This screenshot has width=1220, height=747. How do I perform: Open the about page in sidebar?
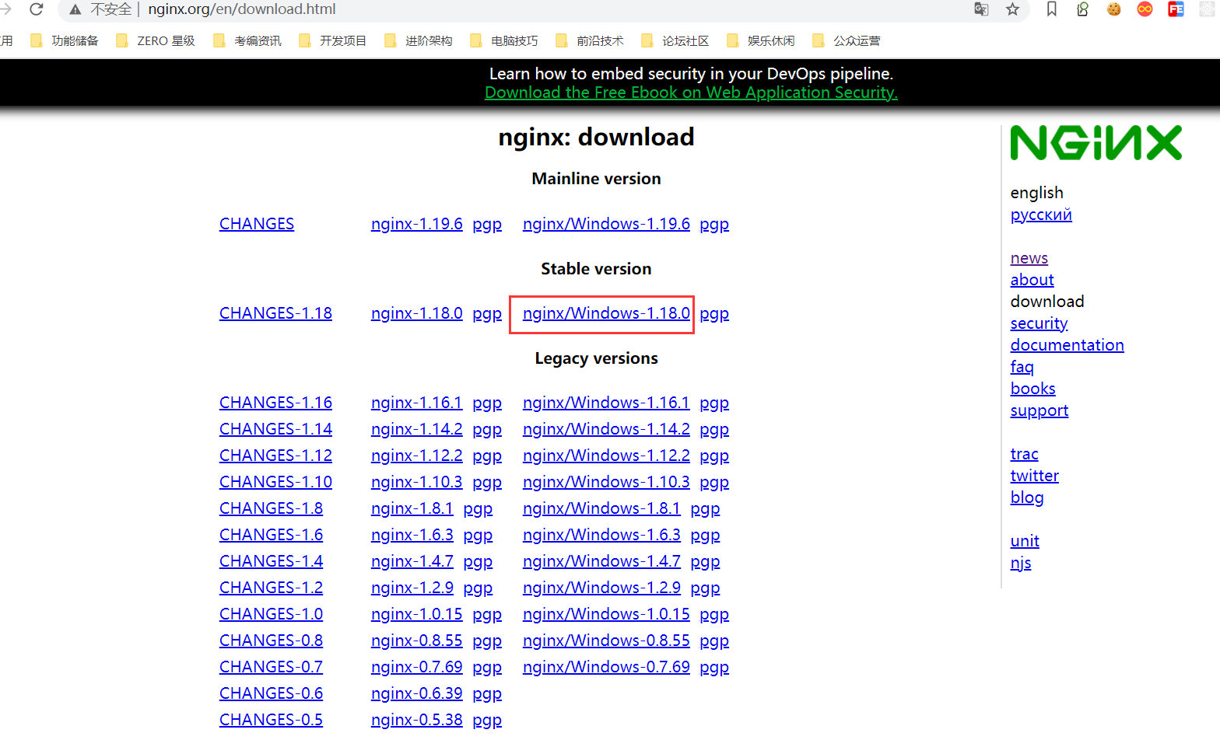click(1032, 280)
